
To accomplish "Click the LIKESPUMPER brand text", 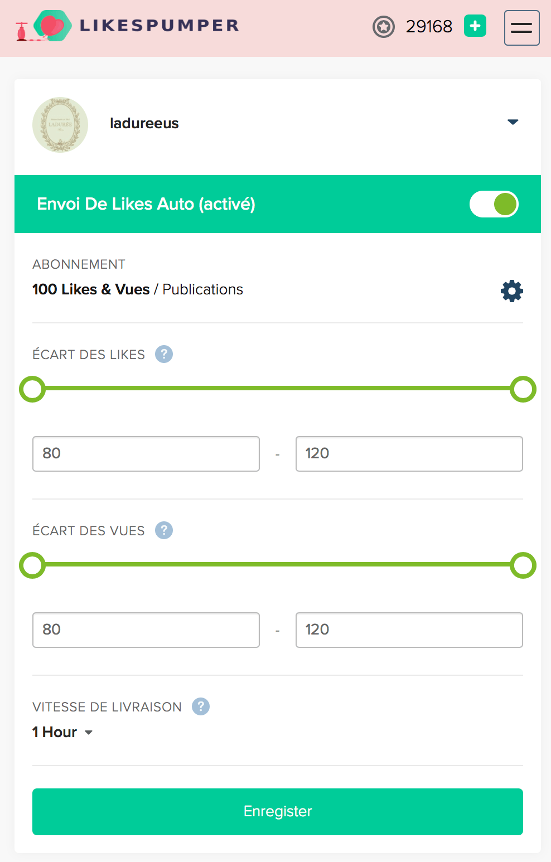I will pyautogui.click(x=159, y=26).
